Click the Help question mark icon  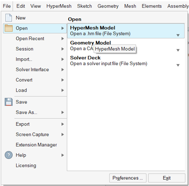point(9,155)
